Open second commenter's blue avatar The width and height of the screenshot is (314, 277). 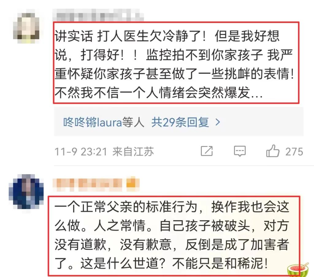coord(26,192)
